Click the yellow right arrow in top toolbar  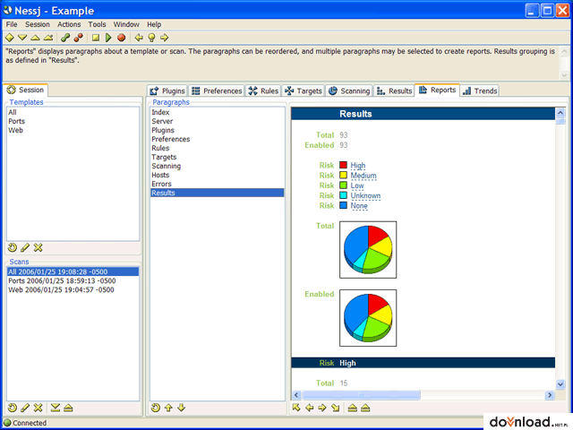pyautogui.click(x=165, y=38)
